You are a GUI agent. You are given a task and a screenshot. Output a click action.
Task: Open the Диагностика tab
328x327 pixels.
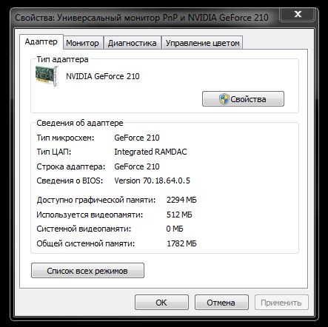click(x=133, y=43)
